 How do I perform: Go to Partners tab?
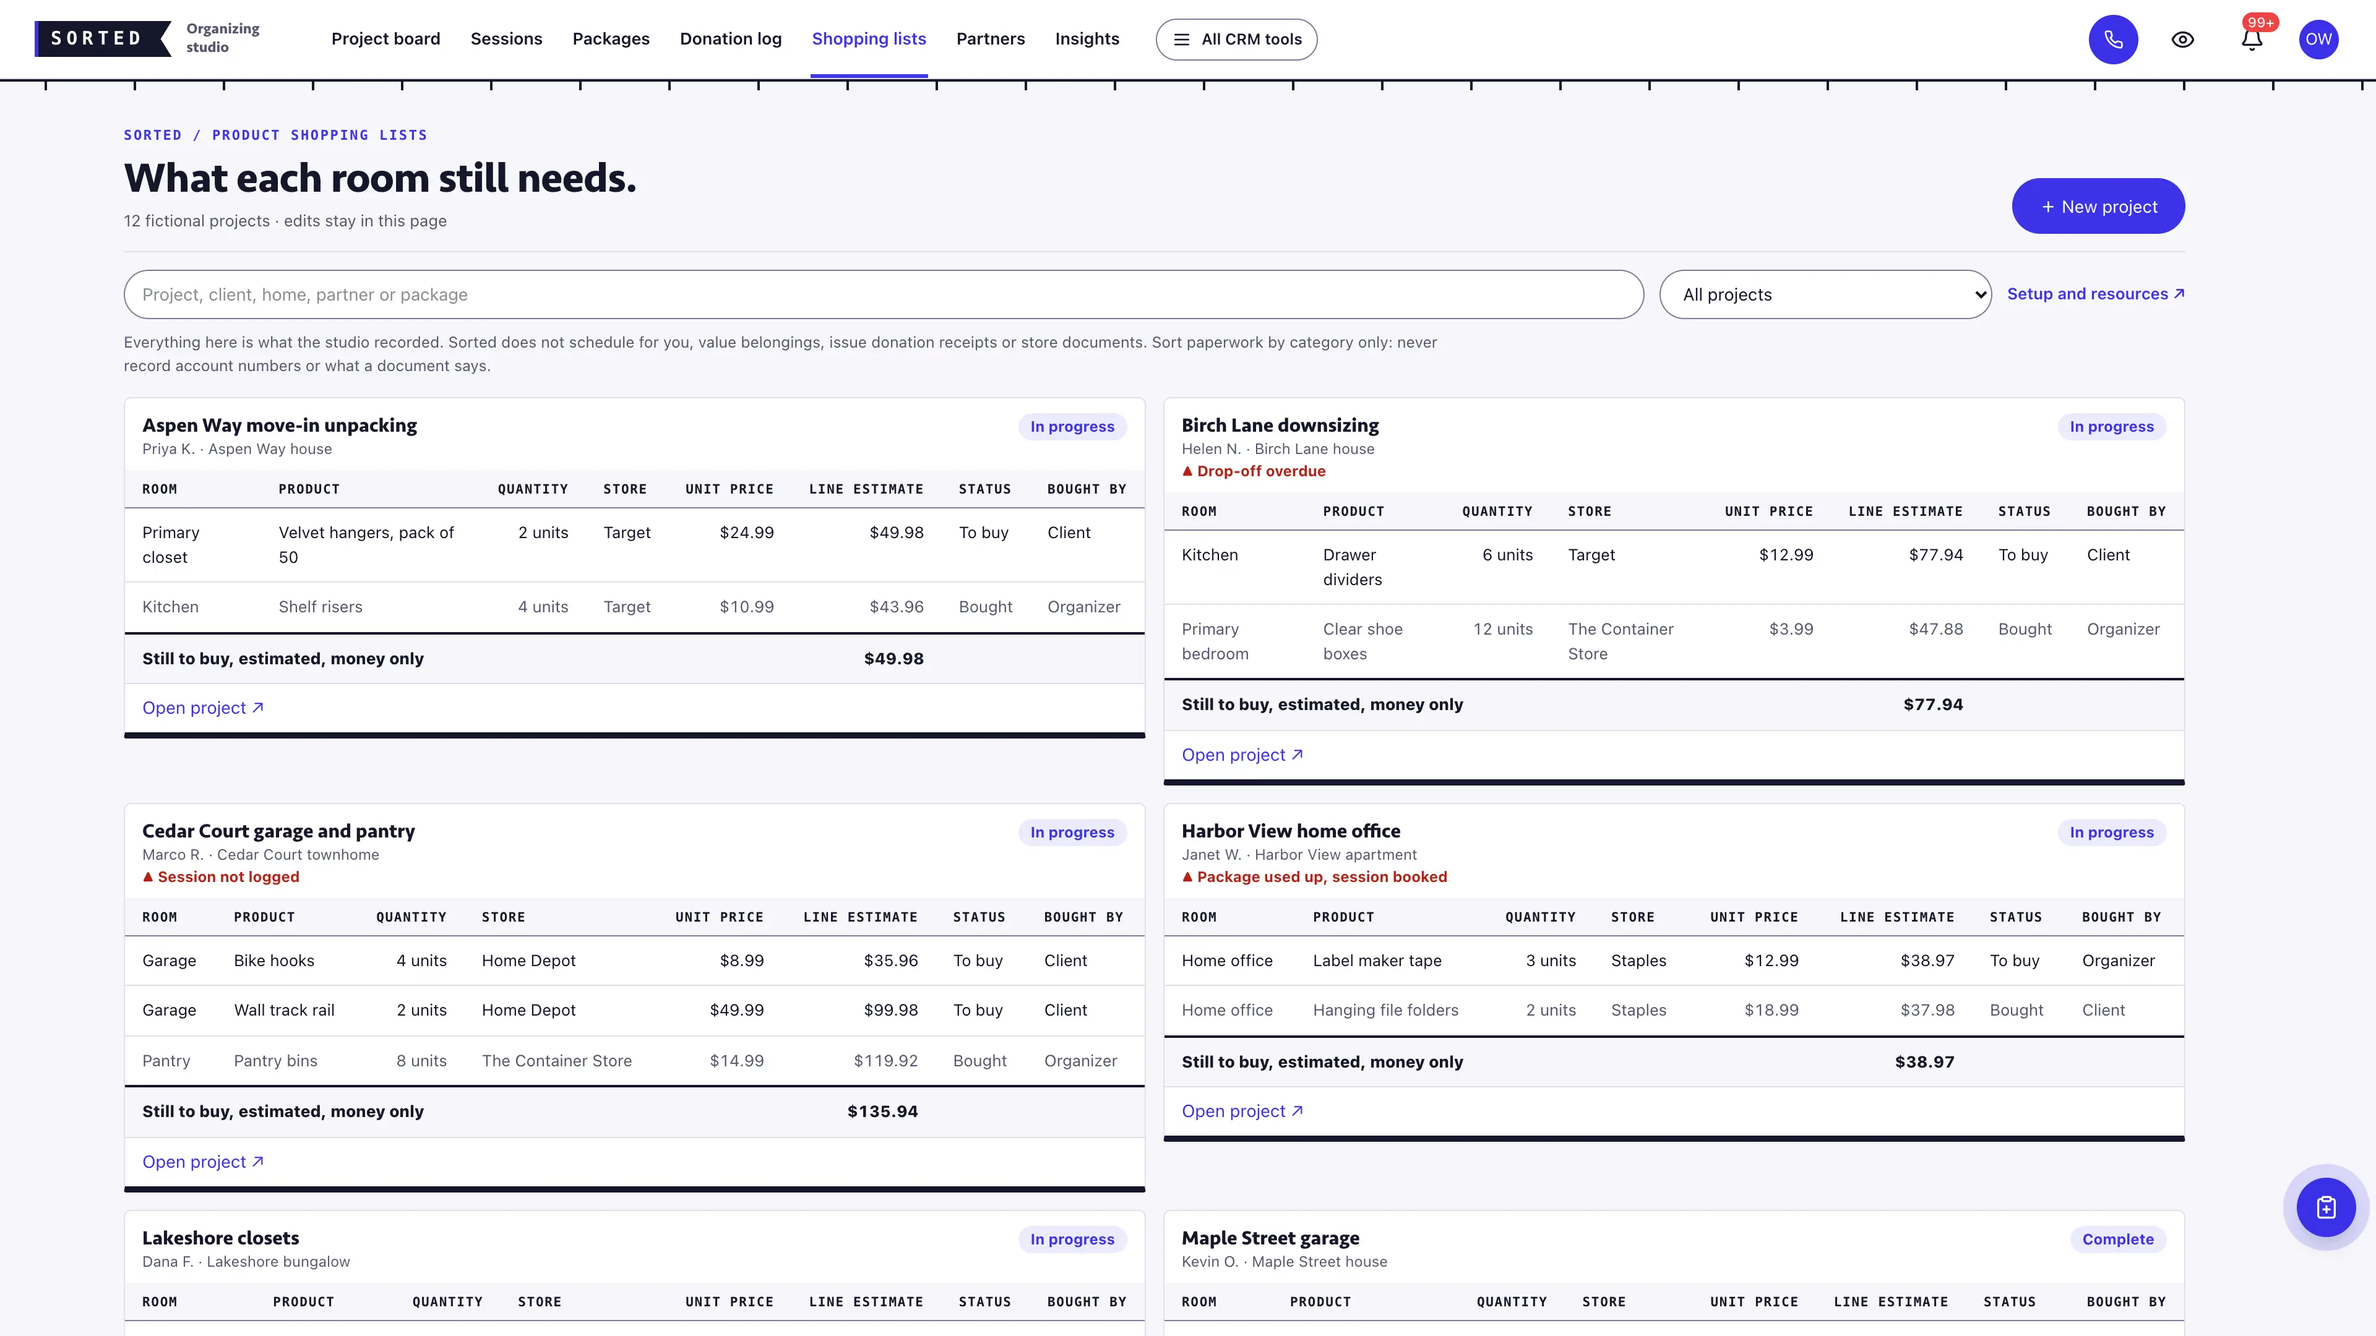point(991,39)
